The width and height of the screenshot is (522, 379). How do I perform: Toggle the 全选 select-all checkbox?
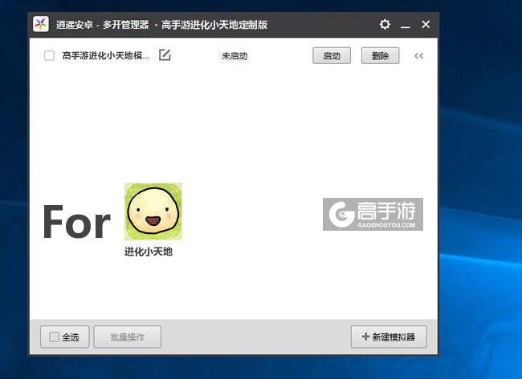click(54, 337)
